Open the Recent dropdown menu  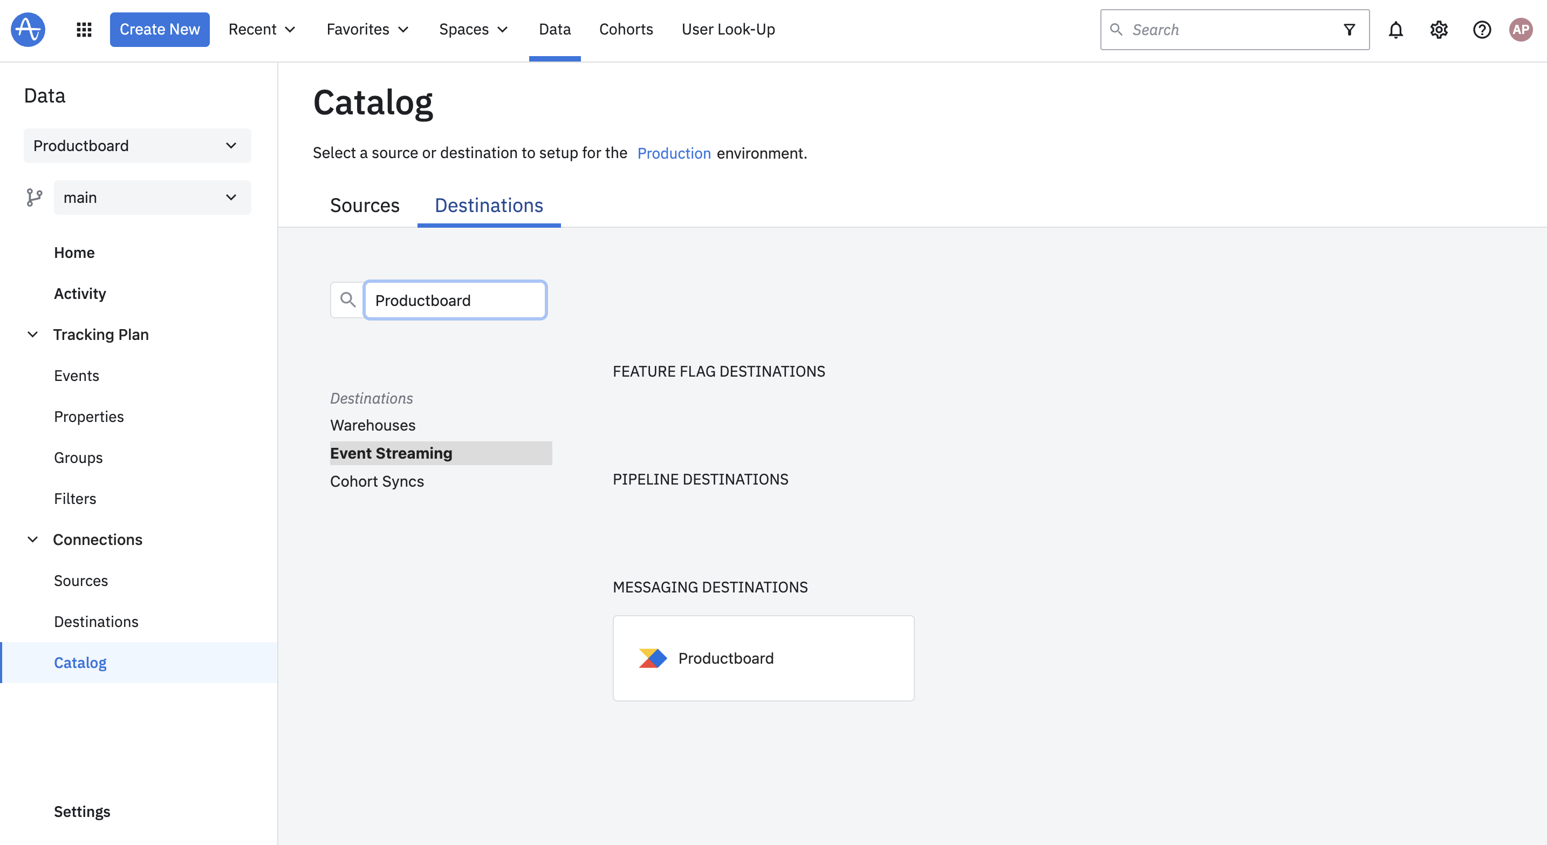click(x=262, y=30)
